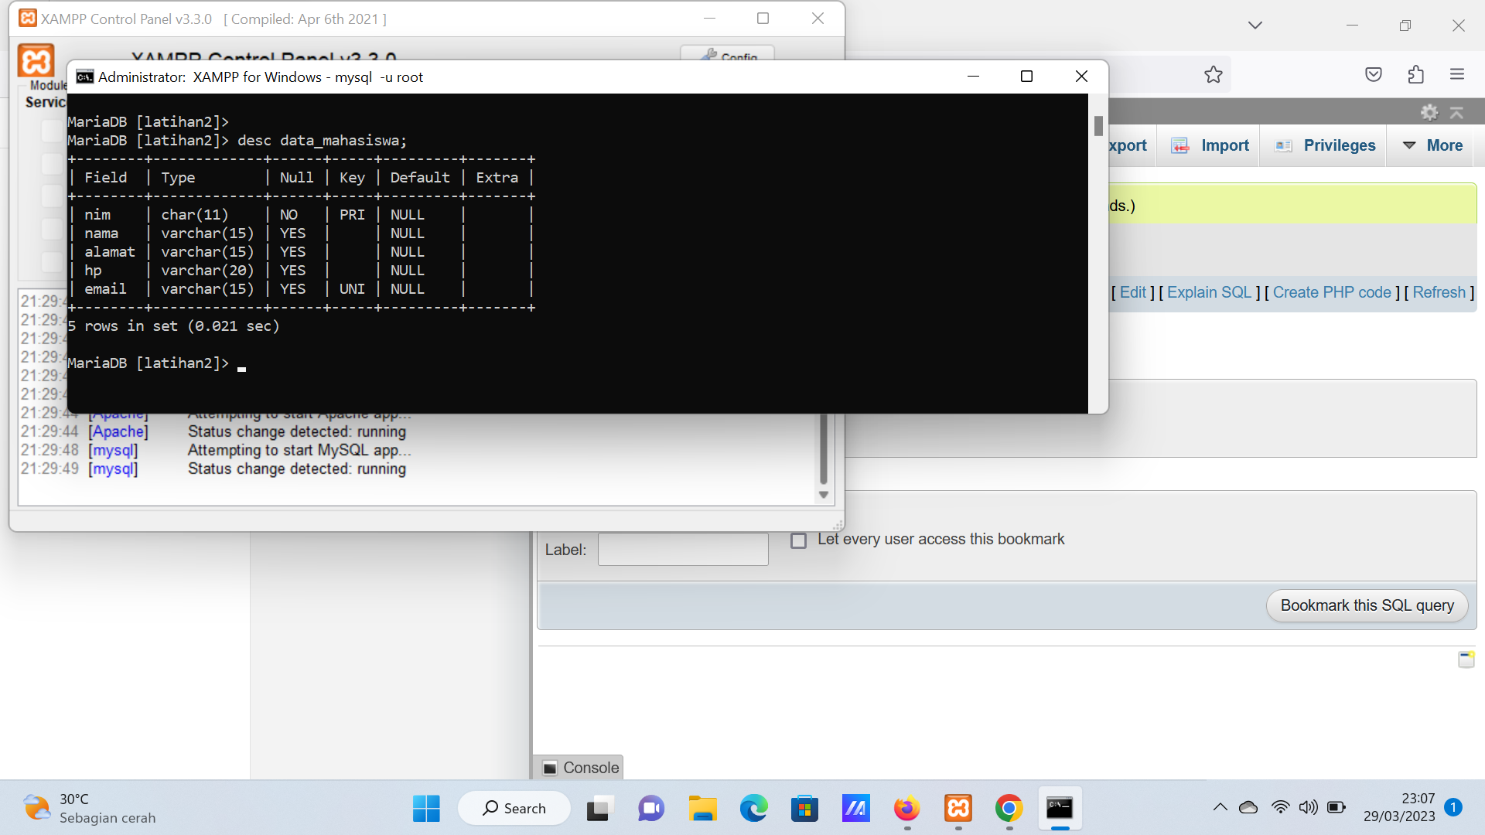Click the list-all-tabs chevron in Firefox
The width and height of the screenshot is (1485, 835).
(1255, 25)
